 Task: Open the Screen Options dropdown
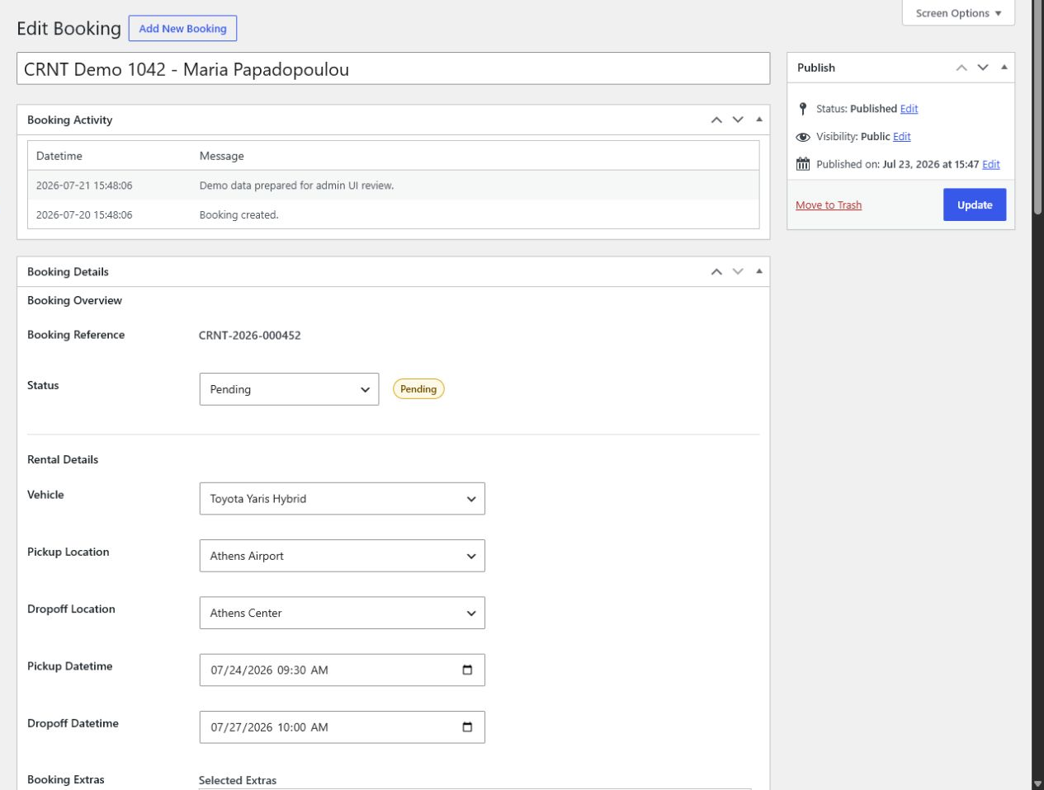tap(958, 13)
